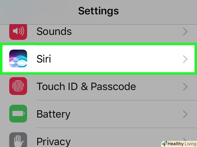Select the Battery label
197x147 pixels.
pyautogui.click(x=53, y=114)
